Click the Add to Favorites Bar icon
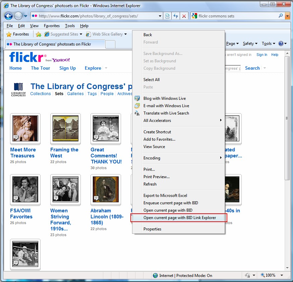Screen dimensions: 293x282 point(39,34)
